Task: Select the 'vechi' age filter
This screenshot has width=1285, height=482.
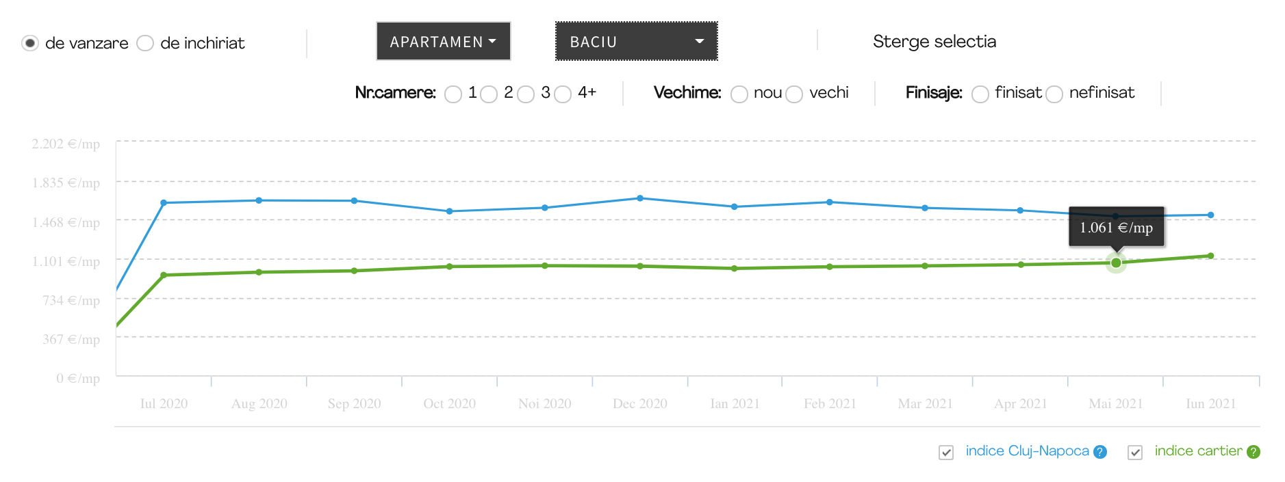Action: (794, 94)
